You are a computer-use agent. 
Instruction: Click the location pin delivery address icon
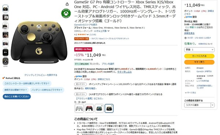[x=186, y=38]
